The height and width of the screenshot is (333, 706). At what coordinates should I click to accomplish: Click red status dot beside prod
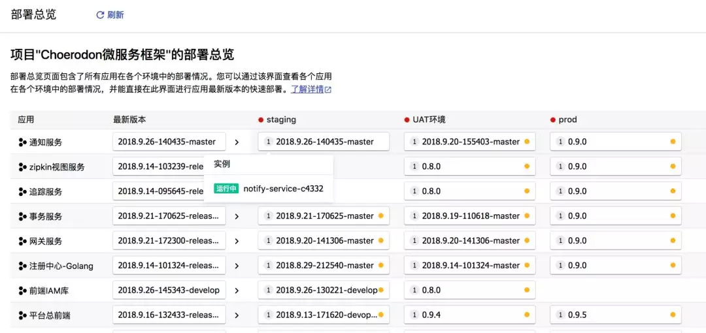pos(552,119)
